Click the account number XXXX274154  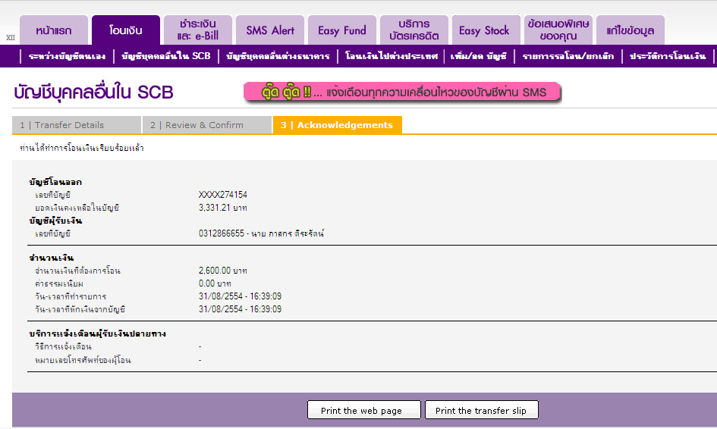[223, 195]
